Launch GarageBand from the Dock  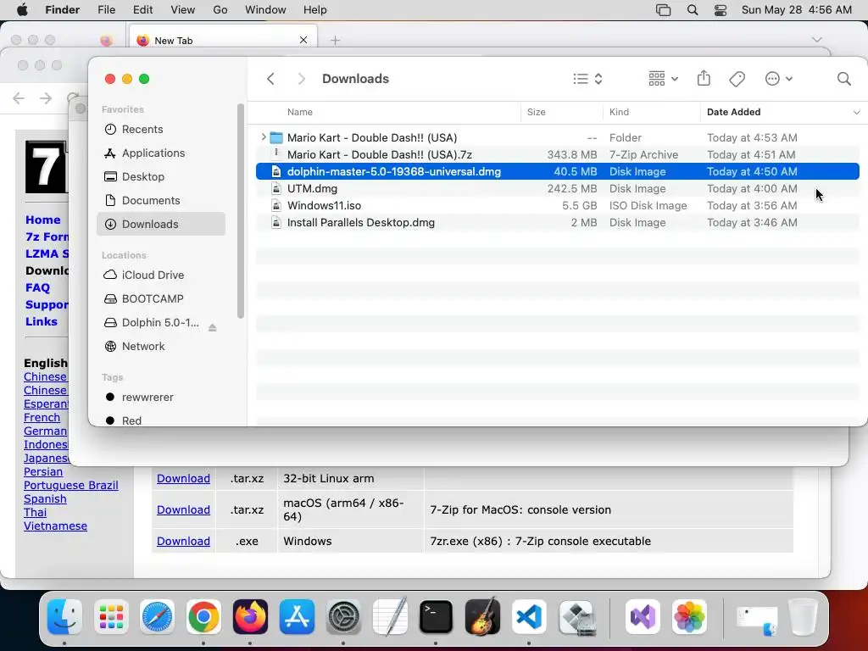(482, 617)
